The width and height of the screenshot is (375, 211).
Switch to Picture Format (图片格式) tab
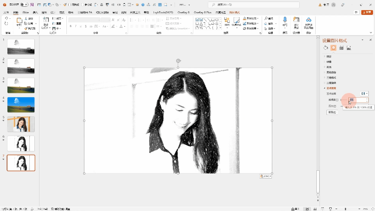pos(234,13)
